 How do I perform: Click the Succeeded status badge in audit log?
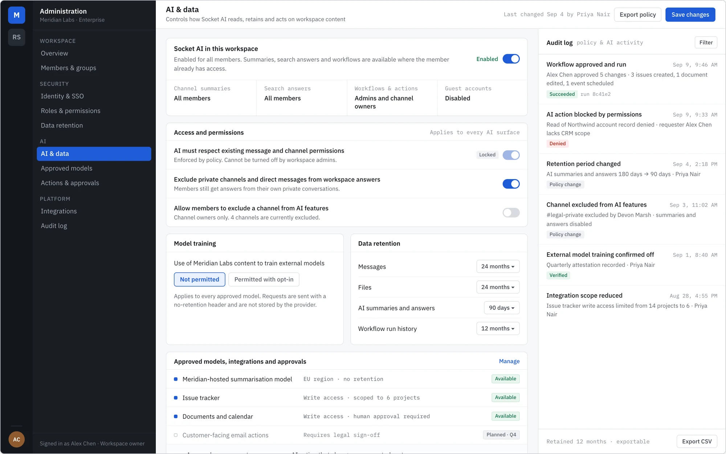pyautogui.click(x=562, y=94)
